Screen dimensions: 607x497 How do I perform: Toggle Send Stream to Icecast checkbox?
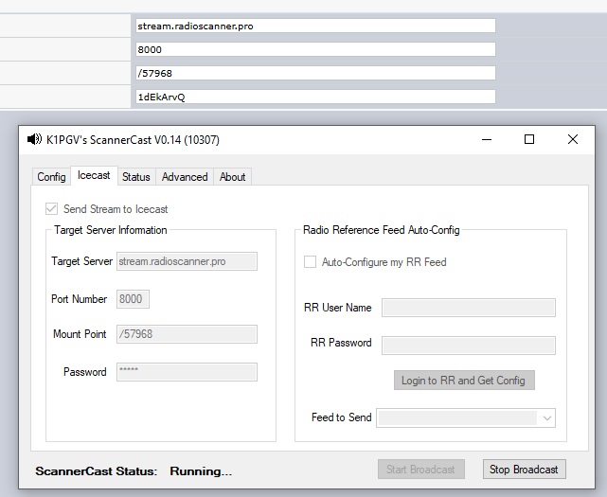click(x=51, y=209)
